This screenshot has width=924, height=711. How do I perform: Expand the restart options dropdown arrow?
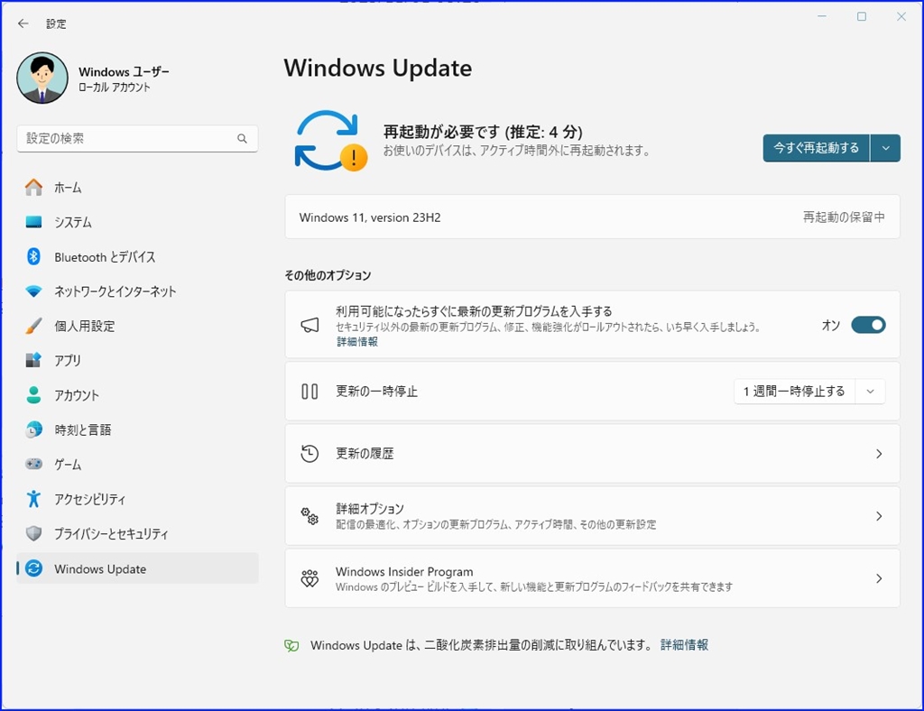pyautogui.click(x=886, y=148)
